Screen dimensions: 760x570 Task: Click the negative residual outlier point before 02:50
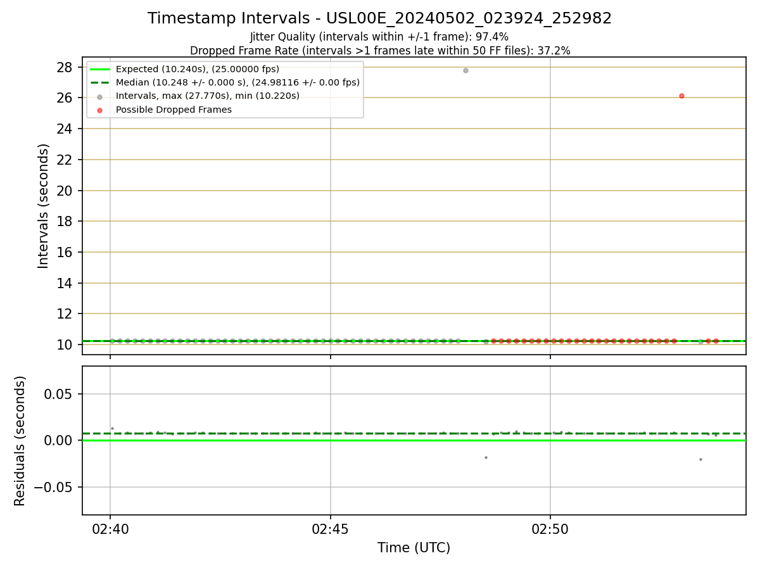tap(486, 457)
